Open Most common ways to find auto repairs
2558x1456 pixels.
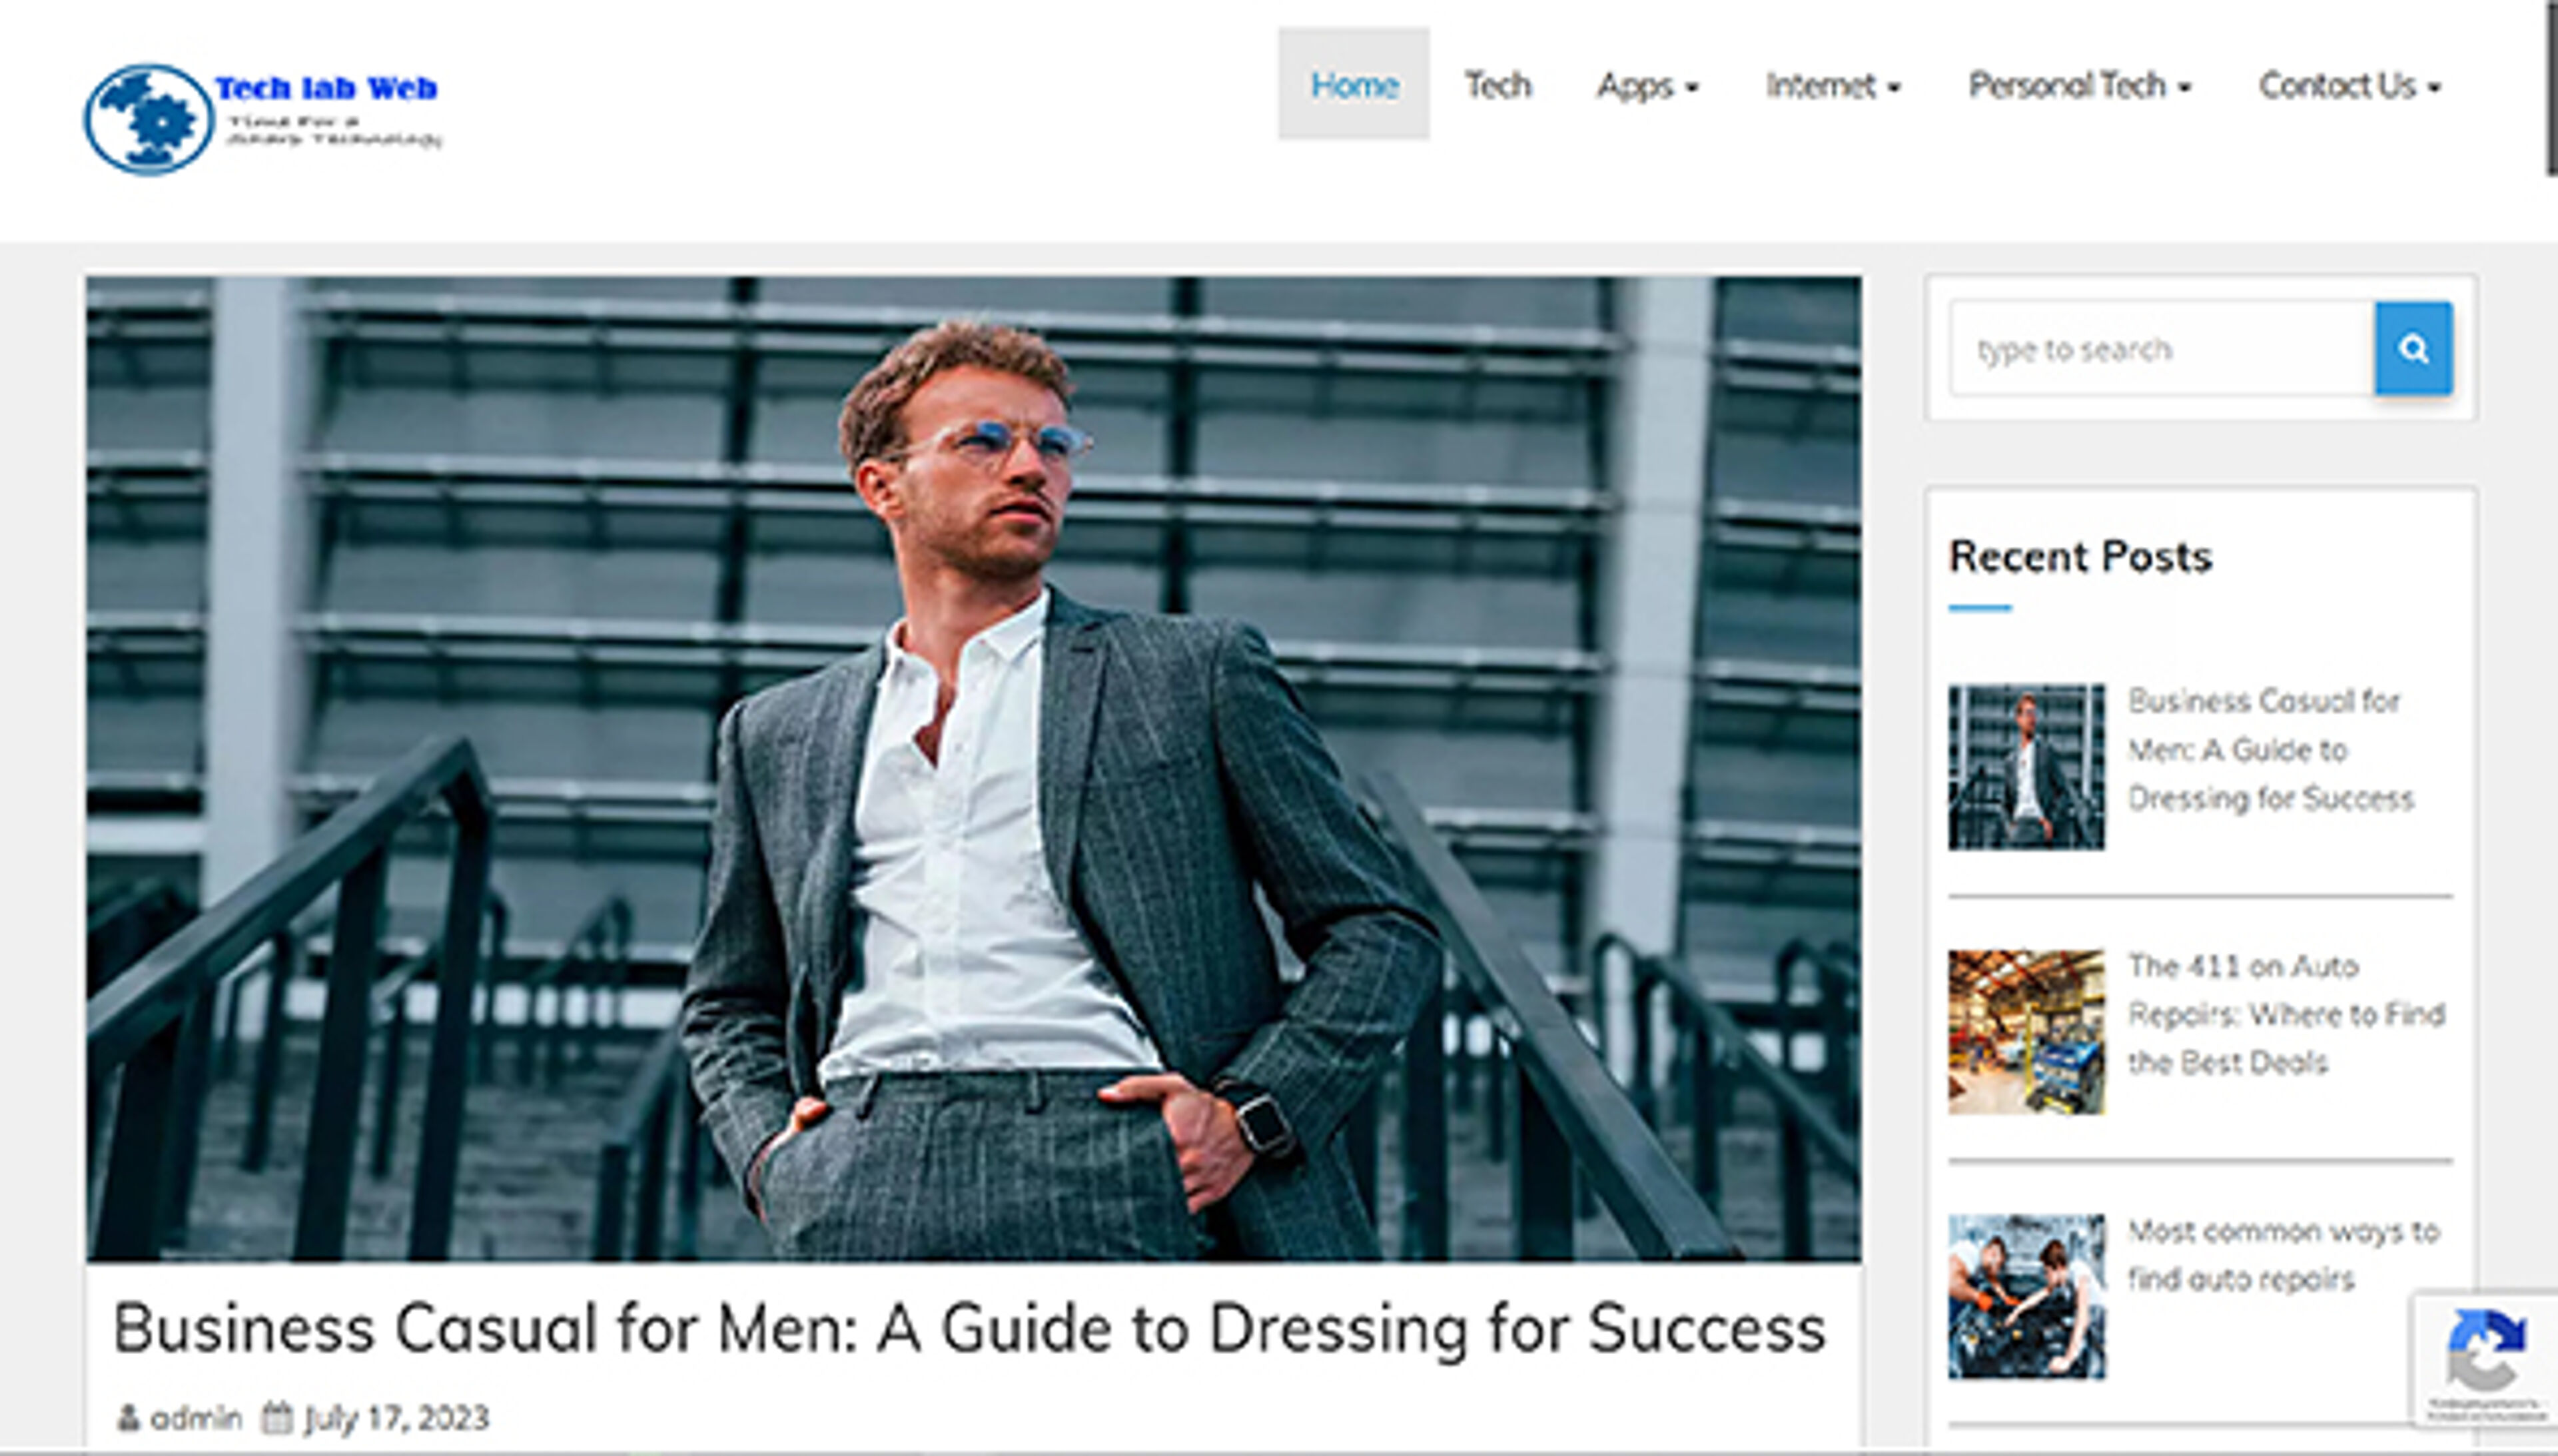coord(2282,1255)
